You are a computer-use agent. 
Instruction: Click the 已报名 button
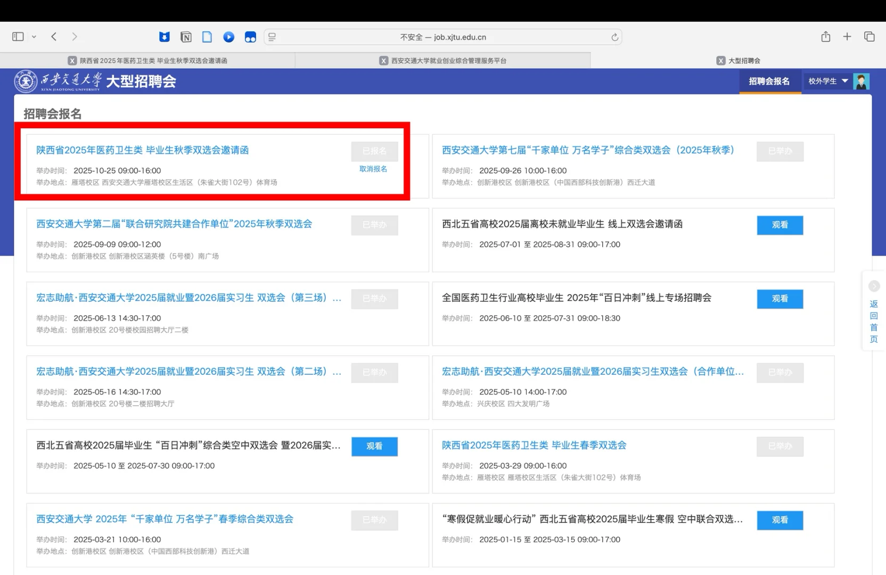(x=374, y=151)
